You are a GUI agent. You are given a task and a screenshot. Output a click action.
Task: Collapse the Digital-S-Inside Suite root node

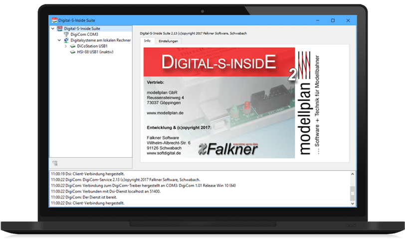point(53,28)
